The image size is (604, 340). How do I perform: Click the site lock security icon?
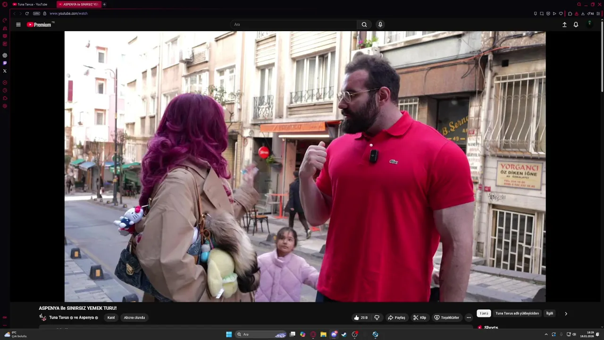tap(45, 14)
